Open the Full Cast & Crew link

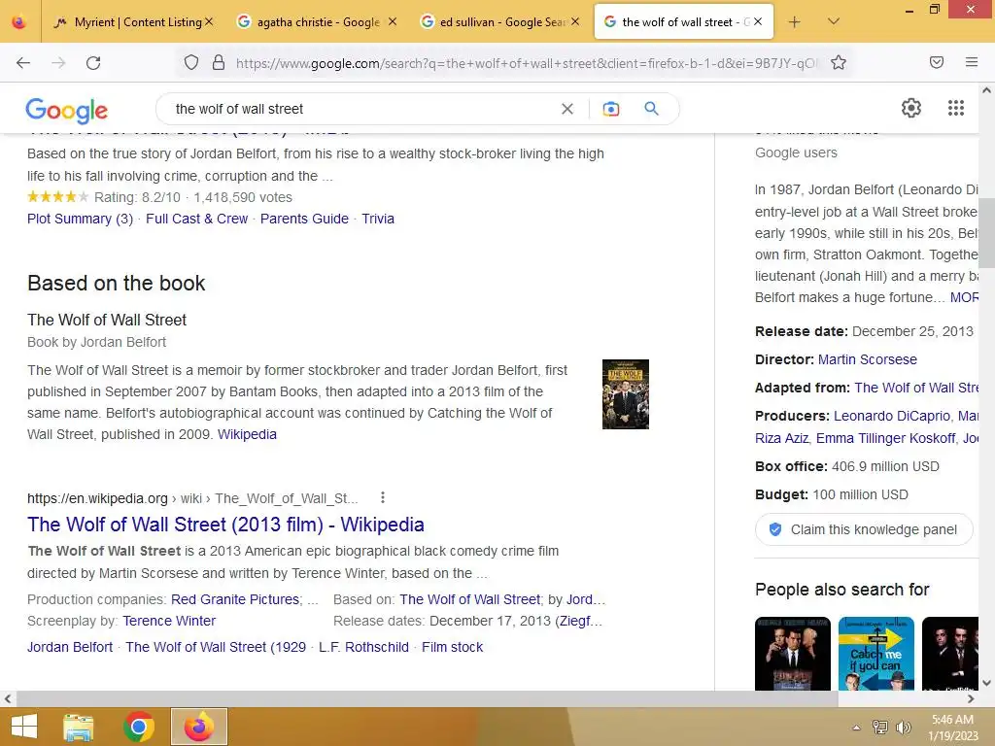coord(196,219)
